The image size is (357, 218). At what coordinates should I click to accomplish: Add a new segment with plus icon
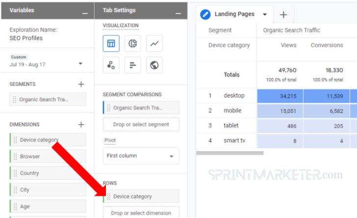pos(81,84)
